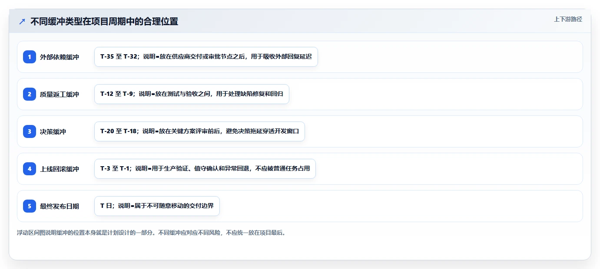The image size is (600, 269).
Task: Click step badge number 2
Action: coord(30,94)
